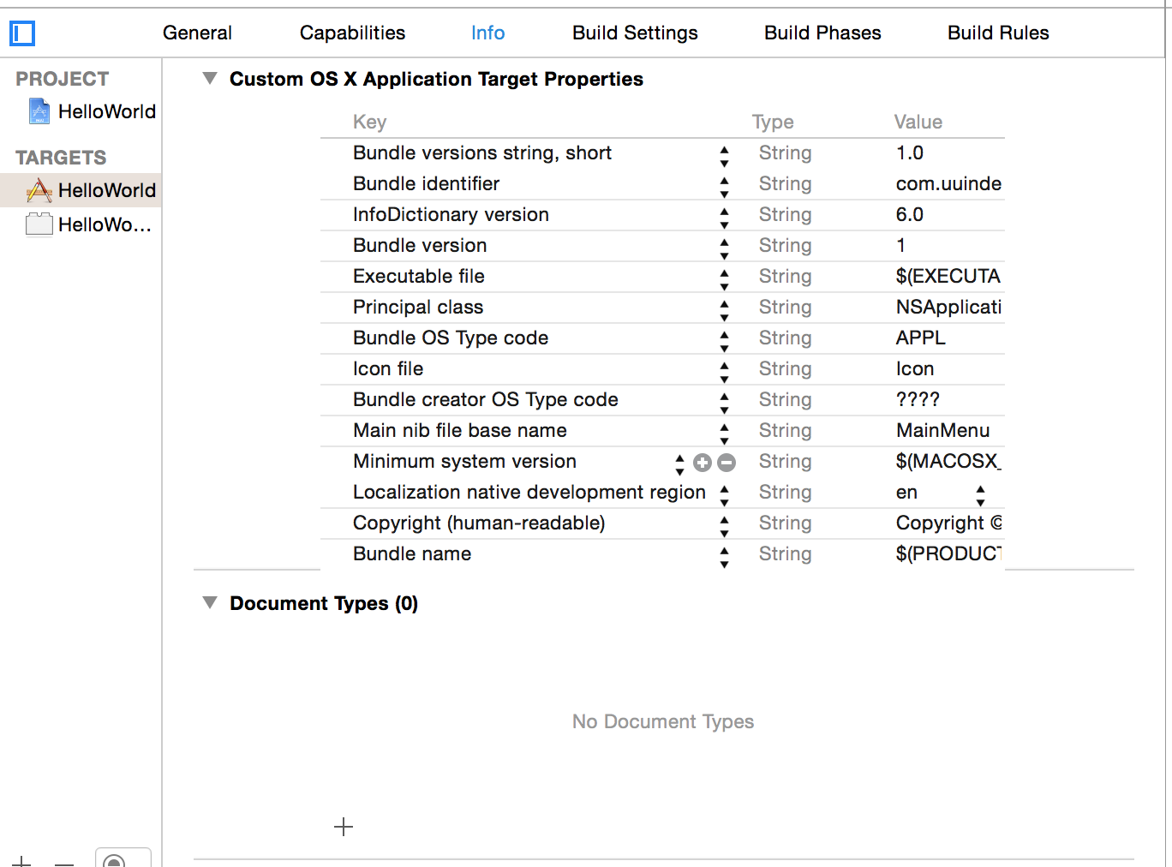This screenshot has width=1172, height=867.
Task: Toggle the project and targets list sidebar icon
Action: [22, 33]
